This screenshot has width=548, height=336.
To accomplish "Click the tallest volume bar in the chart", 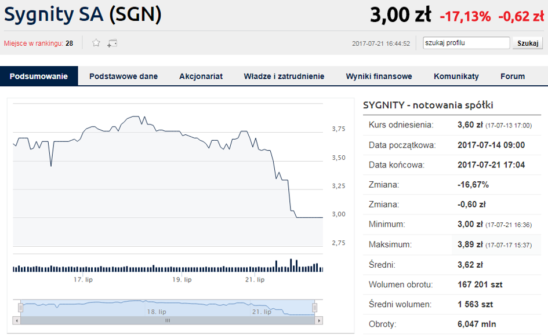I will [291, 265].
